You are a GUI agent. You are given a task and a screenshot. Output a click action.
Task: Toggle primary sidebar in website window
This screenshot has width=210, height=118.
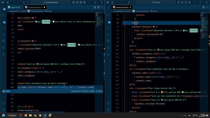(178, 2)
